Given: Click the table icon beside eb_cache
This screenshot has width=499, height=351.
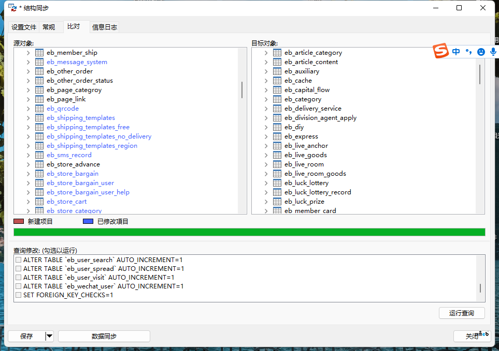Looking at the screenshot, I should coord(277,81).
